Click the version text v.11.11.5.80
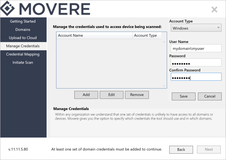 tap(18, 149)
